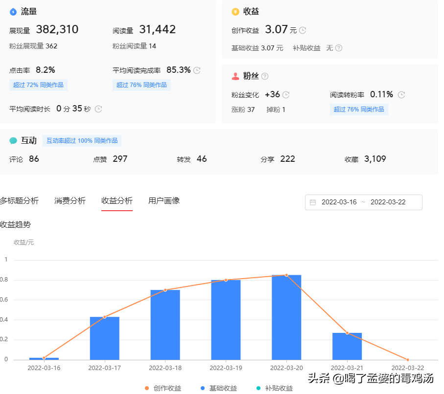The width and height of the screenshot is (444, 394).
Task: Click the 收益趋势 chart heading
Action: point(15,224)
